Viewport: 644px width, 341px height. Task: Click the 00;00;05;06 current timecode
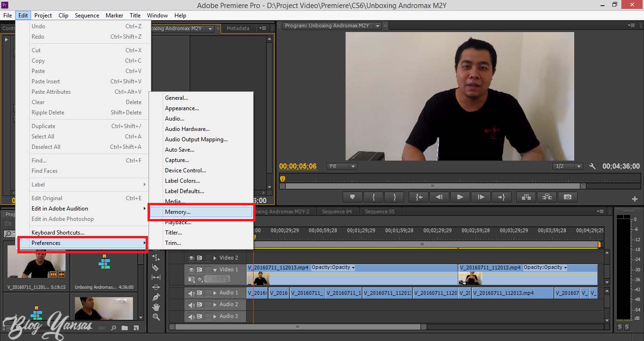tap(298, 166)
